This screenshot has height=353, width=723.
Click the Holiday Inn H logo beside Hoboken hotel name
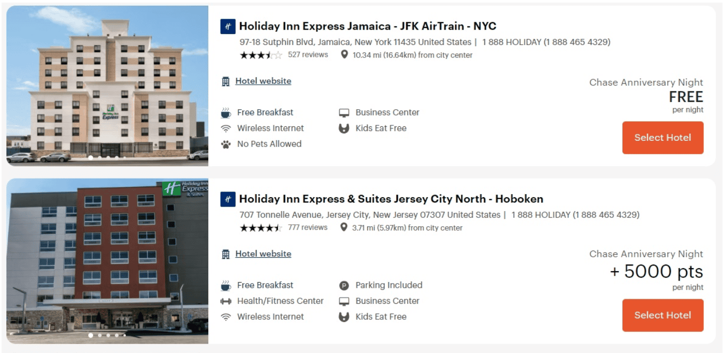(x=228, y=199)
